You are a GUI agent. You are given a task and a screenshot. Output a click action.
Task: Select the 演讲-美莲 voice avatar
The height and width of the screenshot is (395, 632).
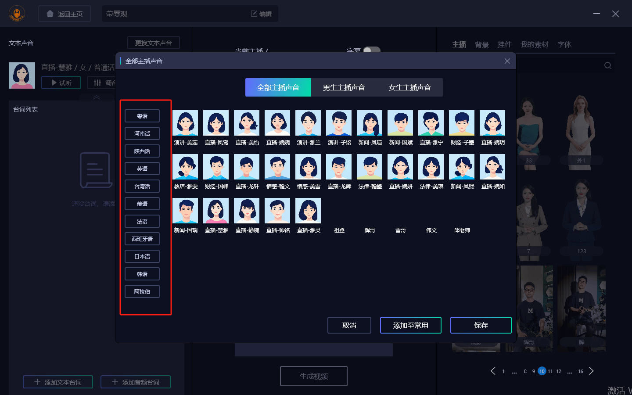[185, 123]
